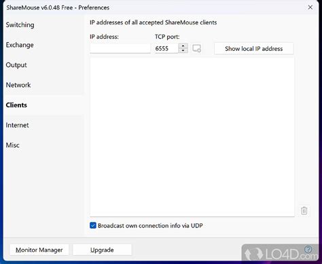The height and width of the screenshot is (264, 322).
Task: Click the add client monitor icon
Action: click(x=196, y=48)
